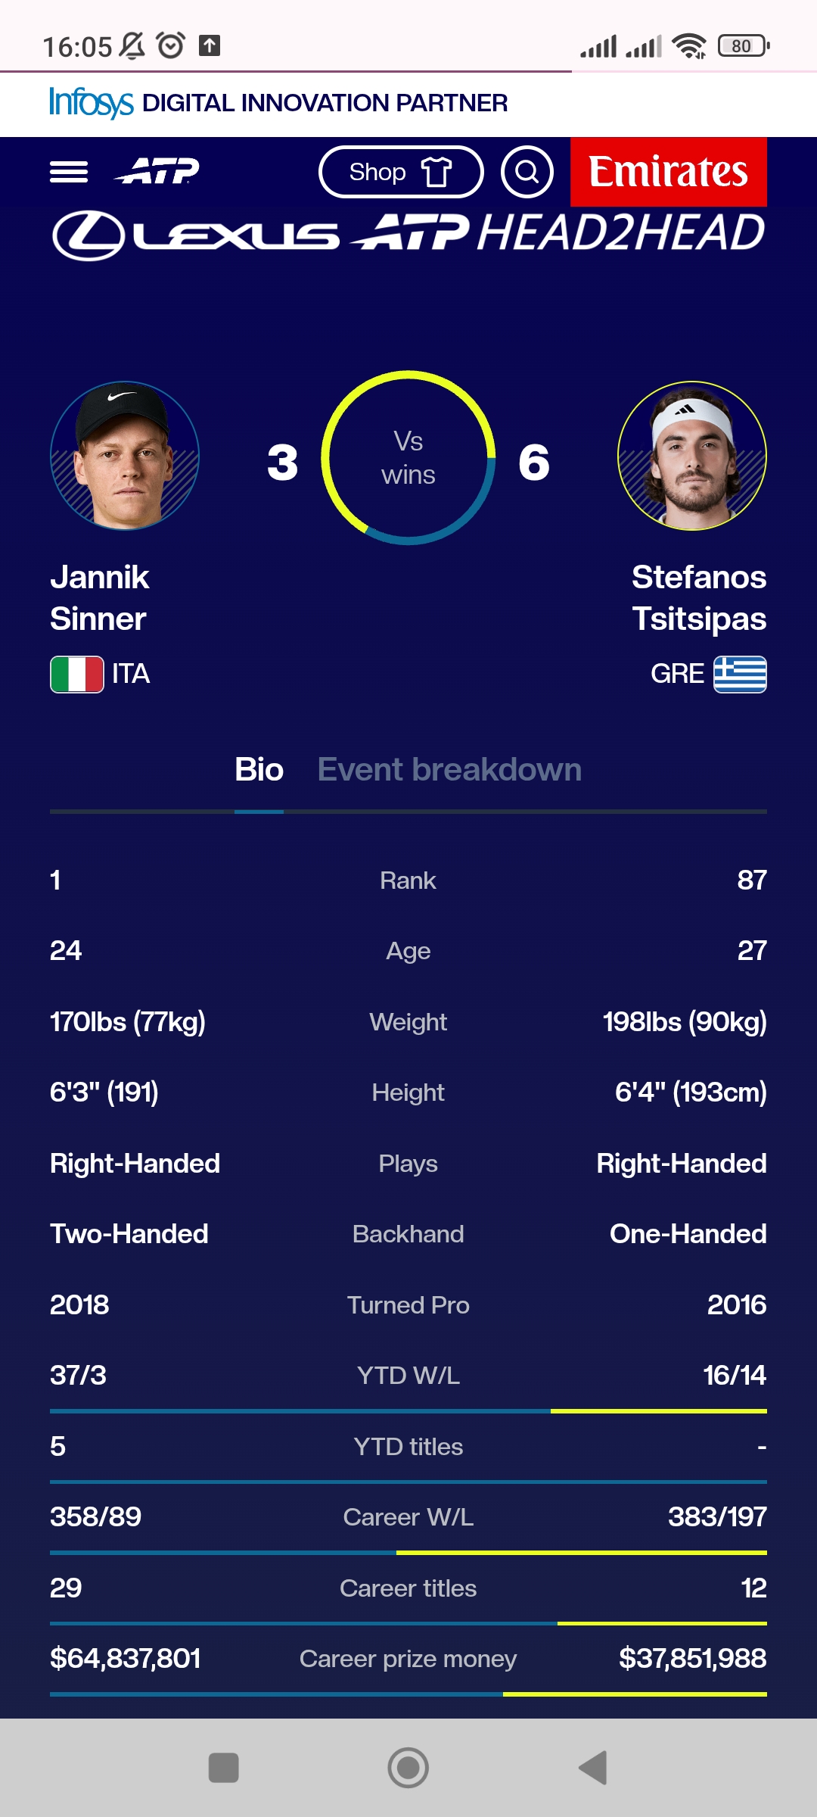Tap the Vs wins circular chart
817x1817 pixels.
tap(408, 458)
